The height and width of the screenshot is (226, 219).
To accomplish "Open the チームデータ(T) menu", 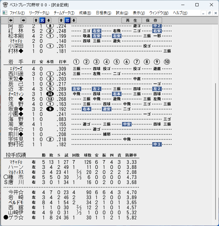I will (64, 13).
